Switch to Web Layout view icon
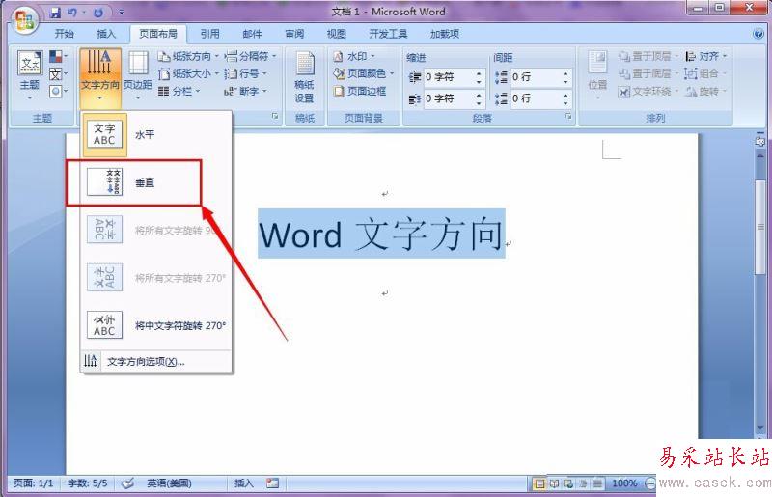The height and width of the screenshot is (497, 772). point(568,483)
